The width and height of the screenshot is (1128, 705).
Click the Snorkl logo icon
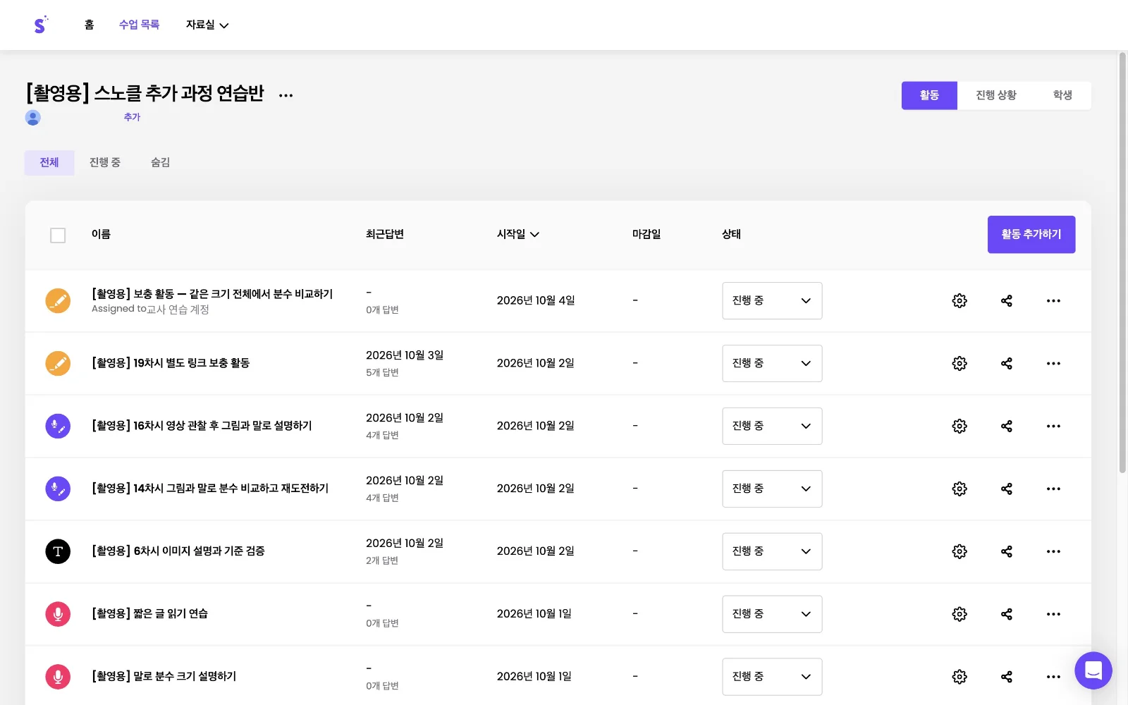point(40,25)
